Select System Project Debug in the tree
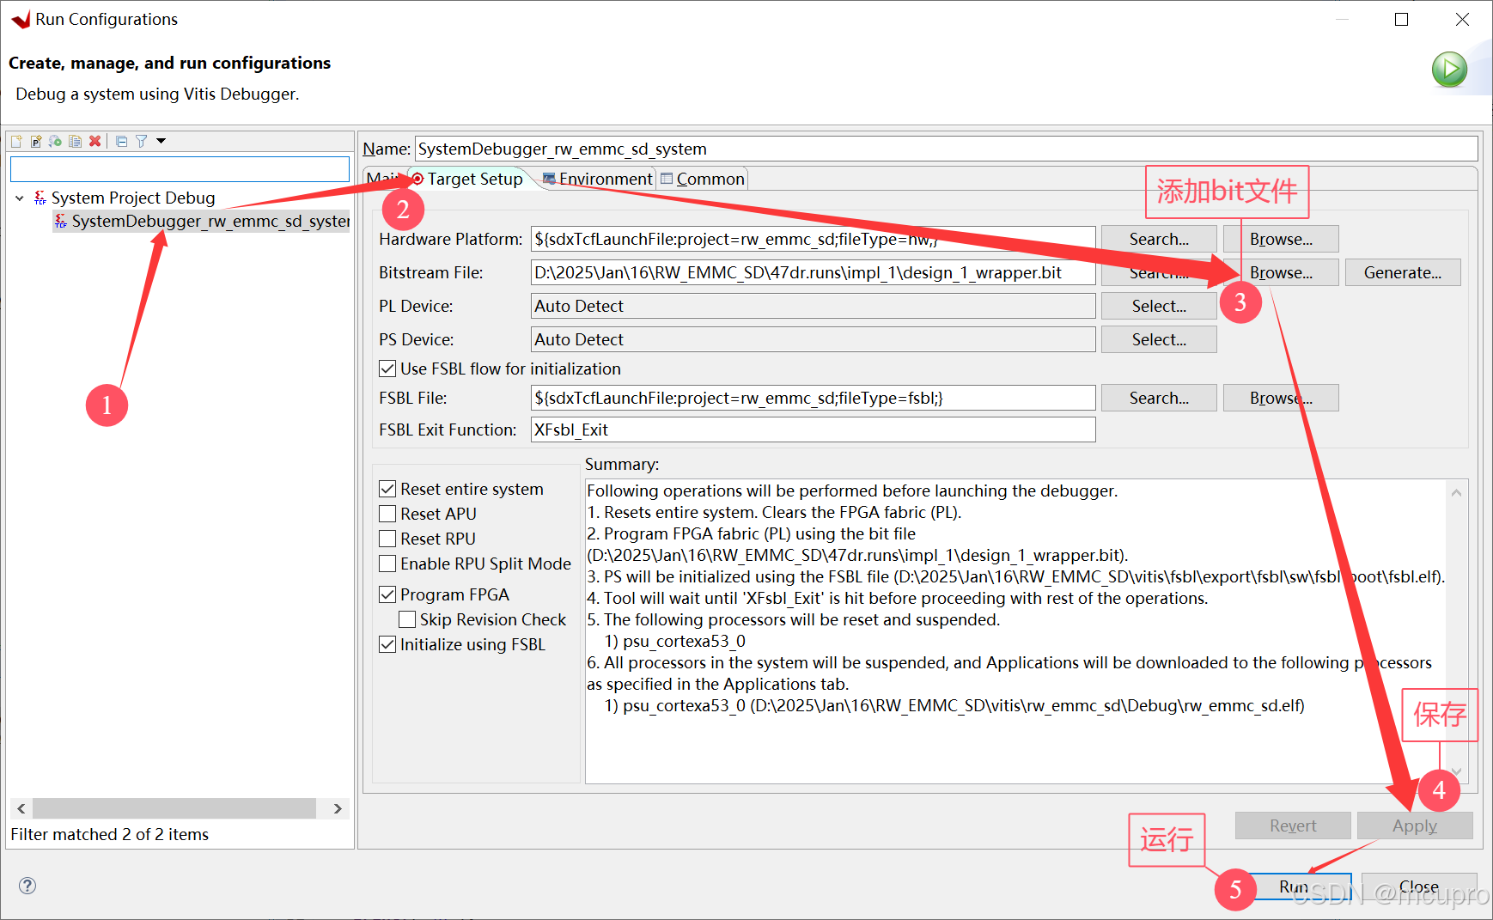 [x=133, y=198]
